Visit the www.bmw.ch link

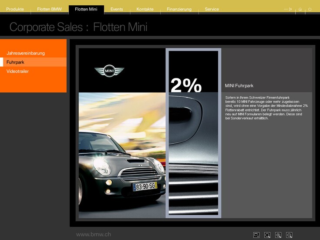(x=94, y=234)
